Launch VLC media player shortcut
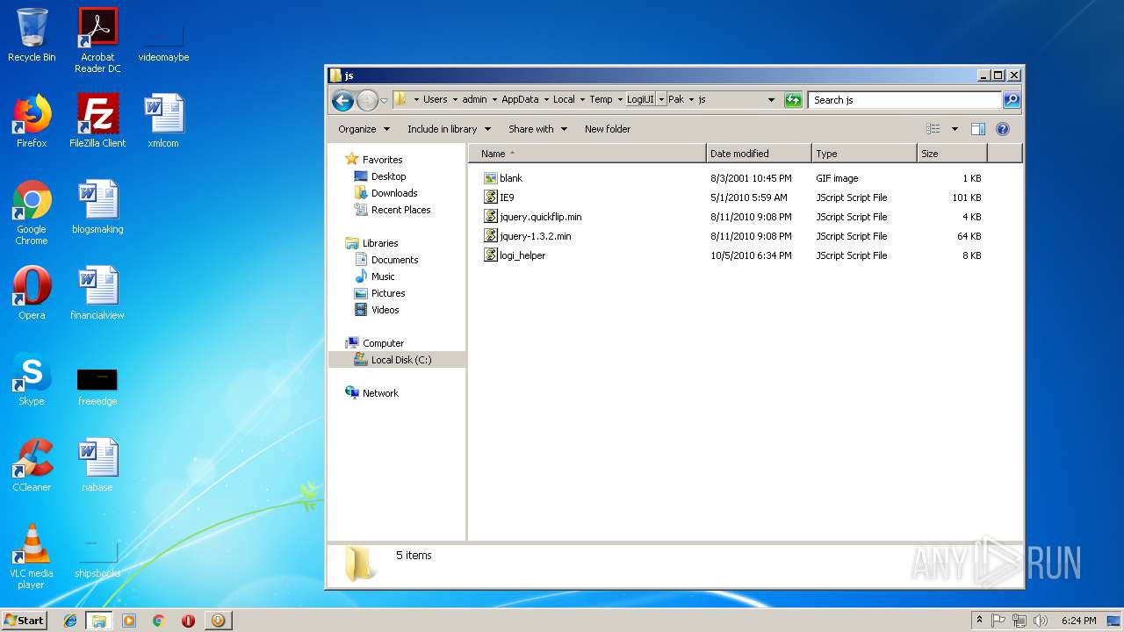 click(32, 557)
